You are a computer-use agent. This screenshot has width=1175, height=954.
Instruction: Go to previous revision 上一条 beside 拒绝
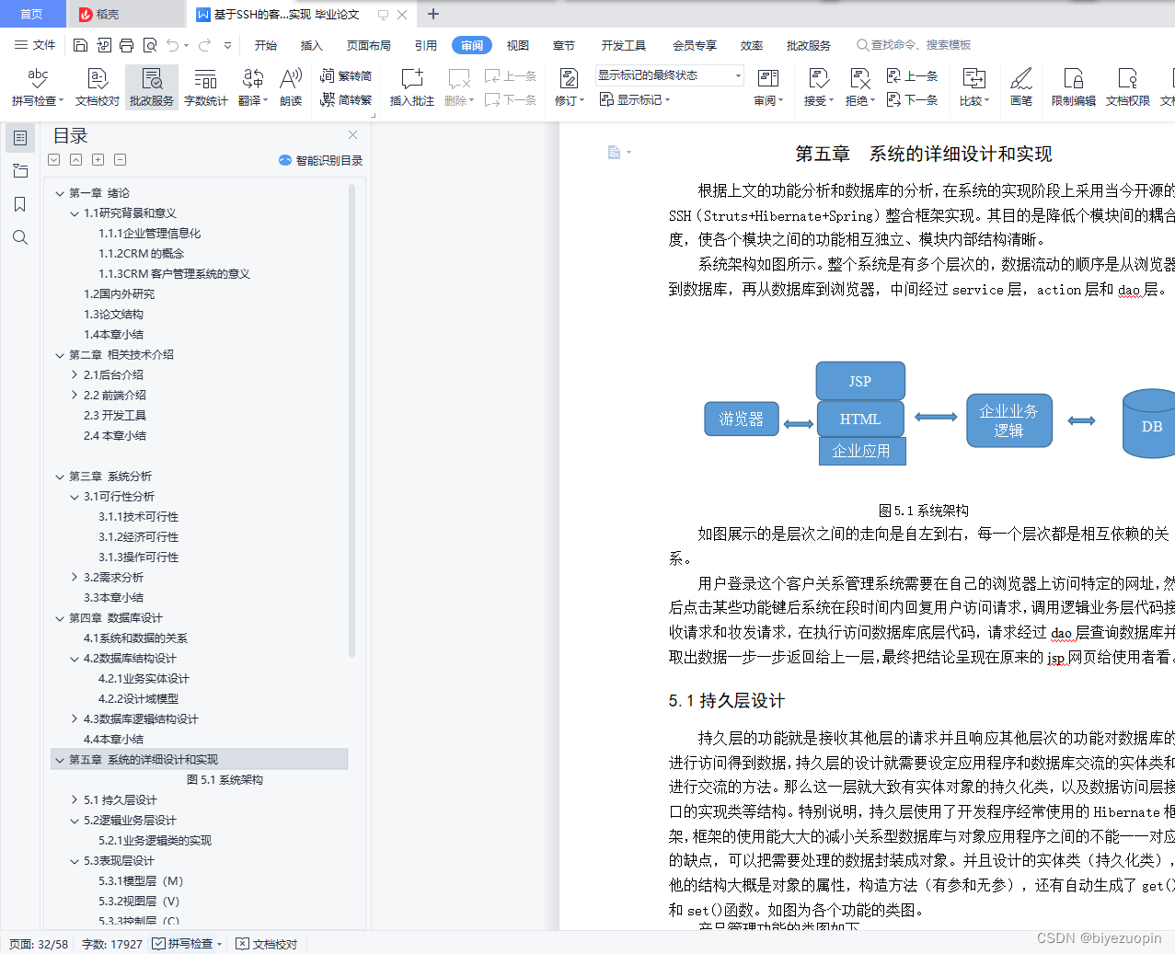coord(912,76)
